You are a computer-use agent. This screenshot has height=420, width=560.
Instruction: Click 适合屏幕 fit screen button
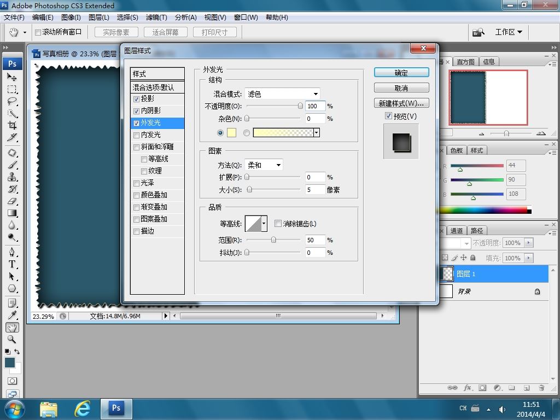[x=165, y=32]
